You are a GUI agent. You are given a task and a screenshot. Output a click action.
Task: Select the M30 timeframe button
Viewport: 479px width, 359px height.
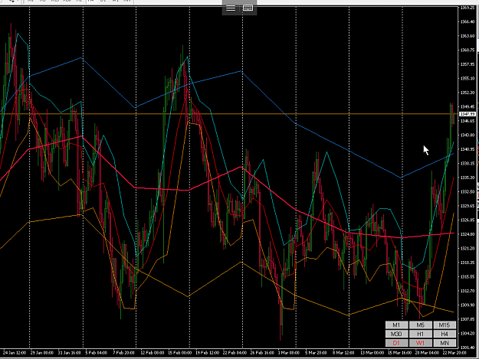[x=396, y=334]
